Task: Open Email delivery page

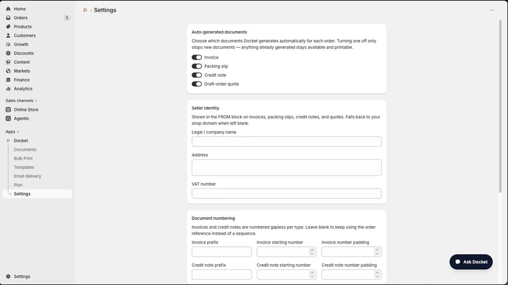Action: tap(27, 176)
